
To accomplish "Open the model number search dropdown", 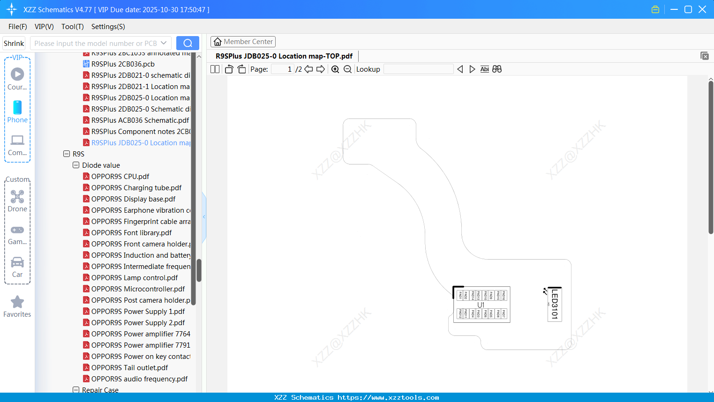I will [x=164, y=43].
